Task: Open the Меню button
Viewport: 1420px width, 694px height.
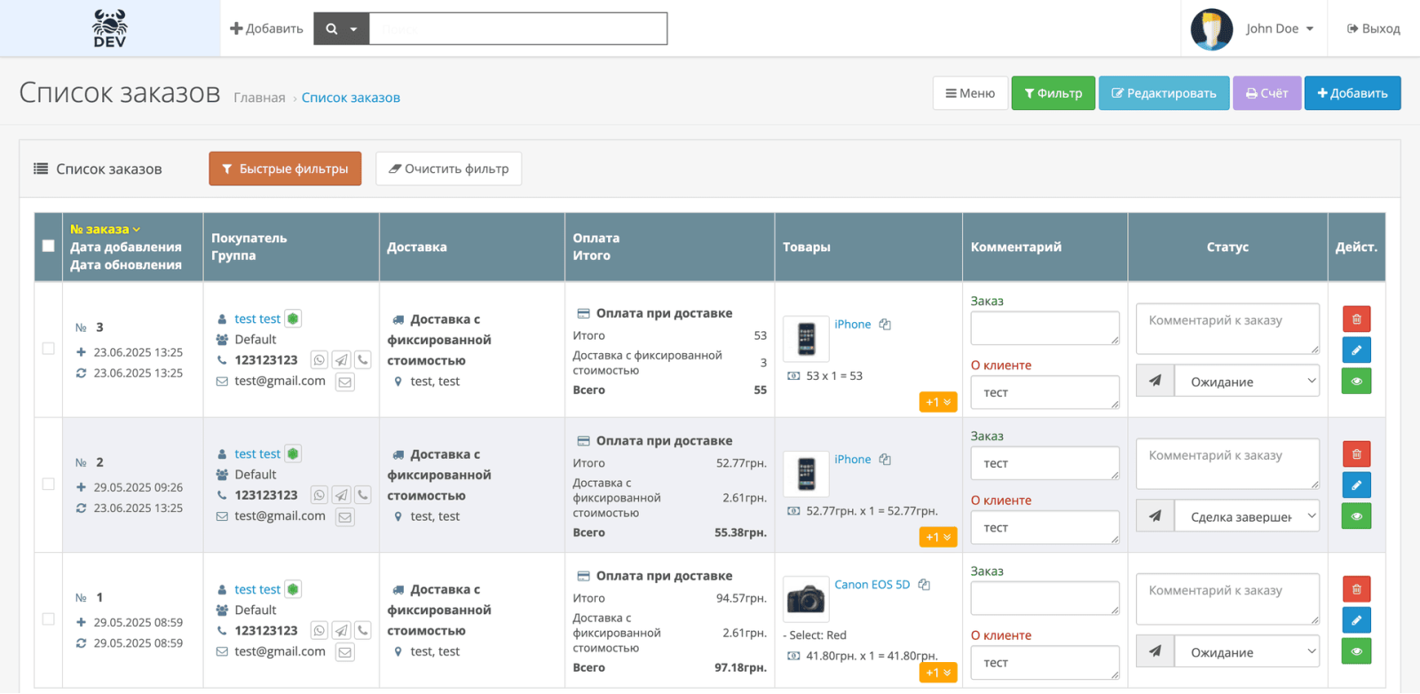Action: click(970, 93)
